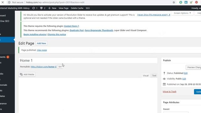Open the green cart browser extension icon
The image size is (201, 113).
click(x=191, y=2)
